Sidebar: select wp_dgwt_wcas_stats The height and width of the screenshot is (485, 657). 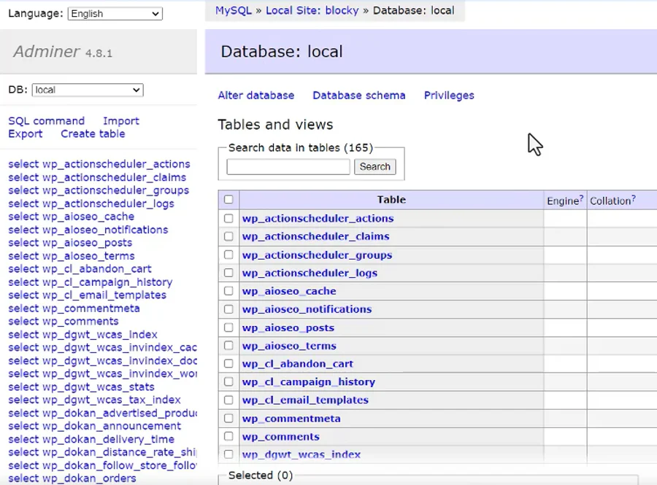[x=81, y=387]
